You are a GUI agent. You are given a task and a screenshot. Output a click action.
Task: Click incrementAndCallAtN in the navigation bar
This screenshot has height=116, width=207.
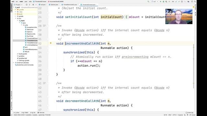coord(56,1)
